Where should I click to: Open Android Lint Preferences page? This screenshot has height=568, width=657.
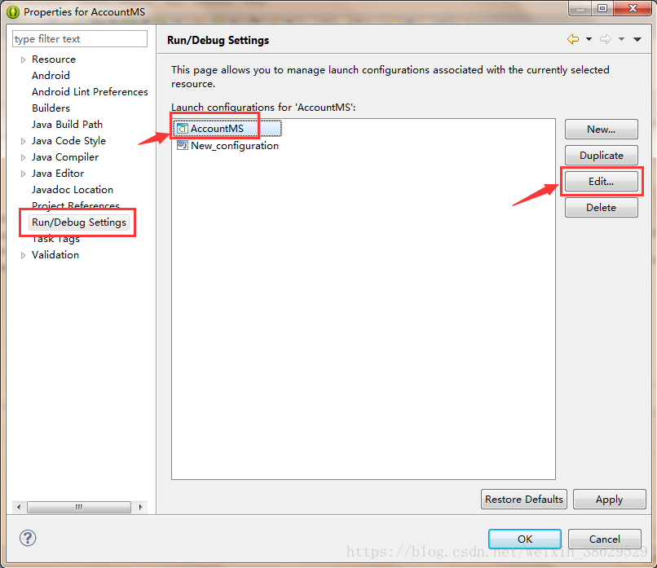90,92
